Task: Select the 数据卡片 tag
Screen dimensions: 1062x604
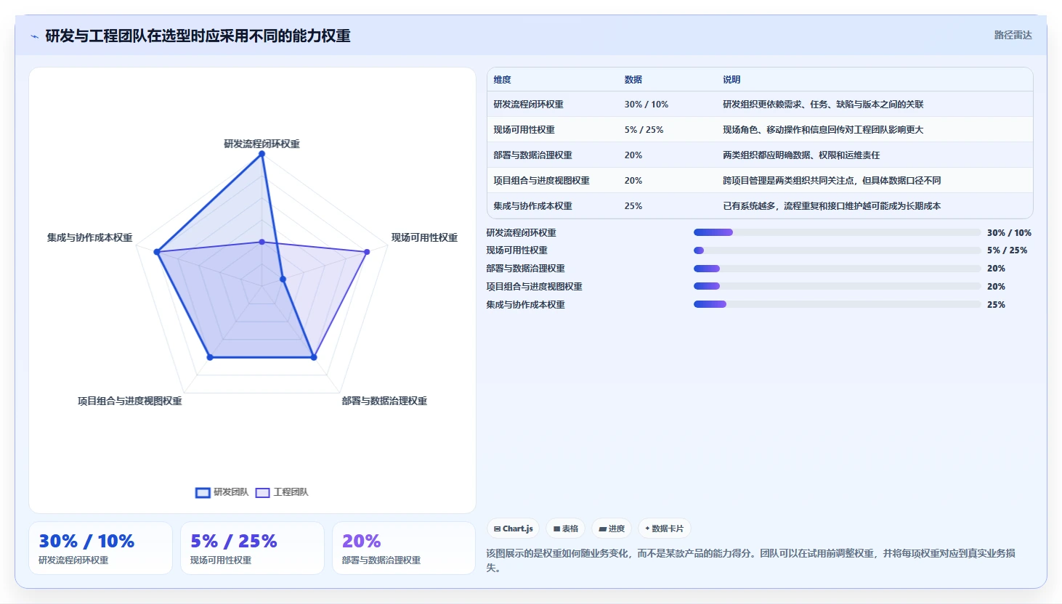Action: click(664, 528)
